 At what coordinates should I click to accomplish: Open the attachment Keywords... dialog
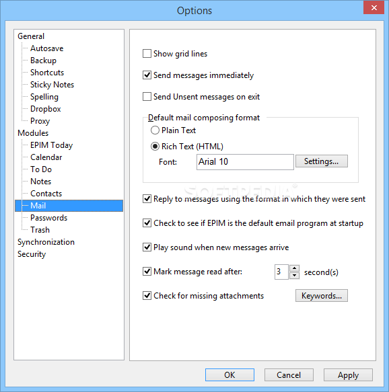click(322, 296)
